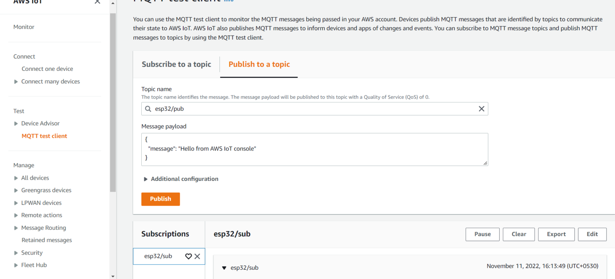This screenshot has height=279, width=615.
Task: Pause incoming esp32/sub messages
Action: (x=482, y=234)
